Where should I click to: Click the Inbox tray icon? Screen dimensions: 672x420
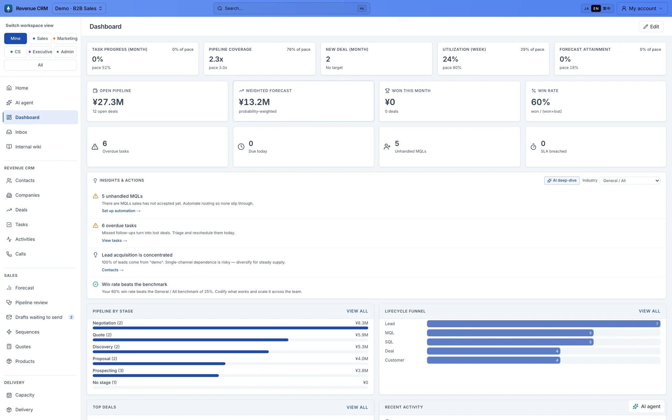pos(9,132)
